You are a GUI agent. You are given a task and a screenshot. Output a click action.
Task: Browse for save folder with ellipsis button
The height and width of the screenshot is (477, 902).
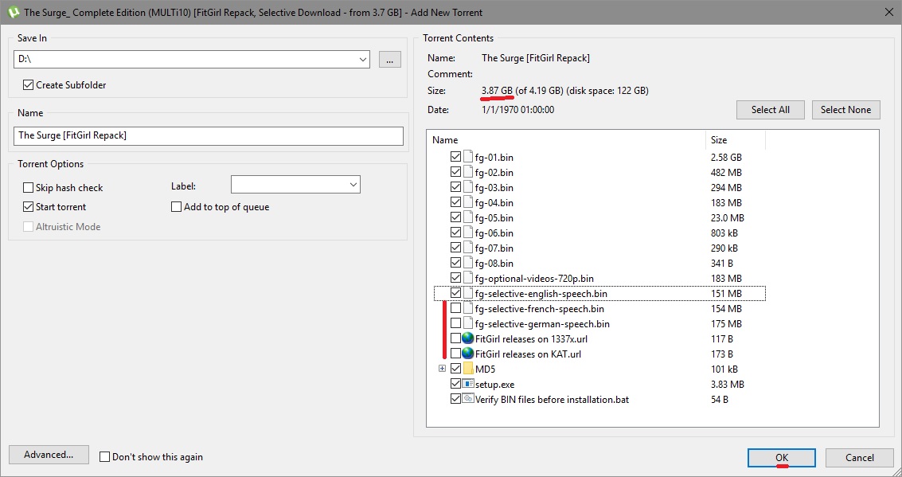(x=390, y=59)
